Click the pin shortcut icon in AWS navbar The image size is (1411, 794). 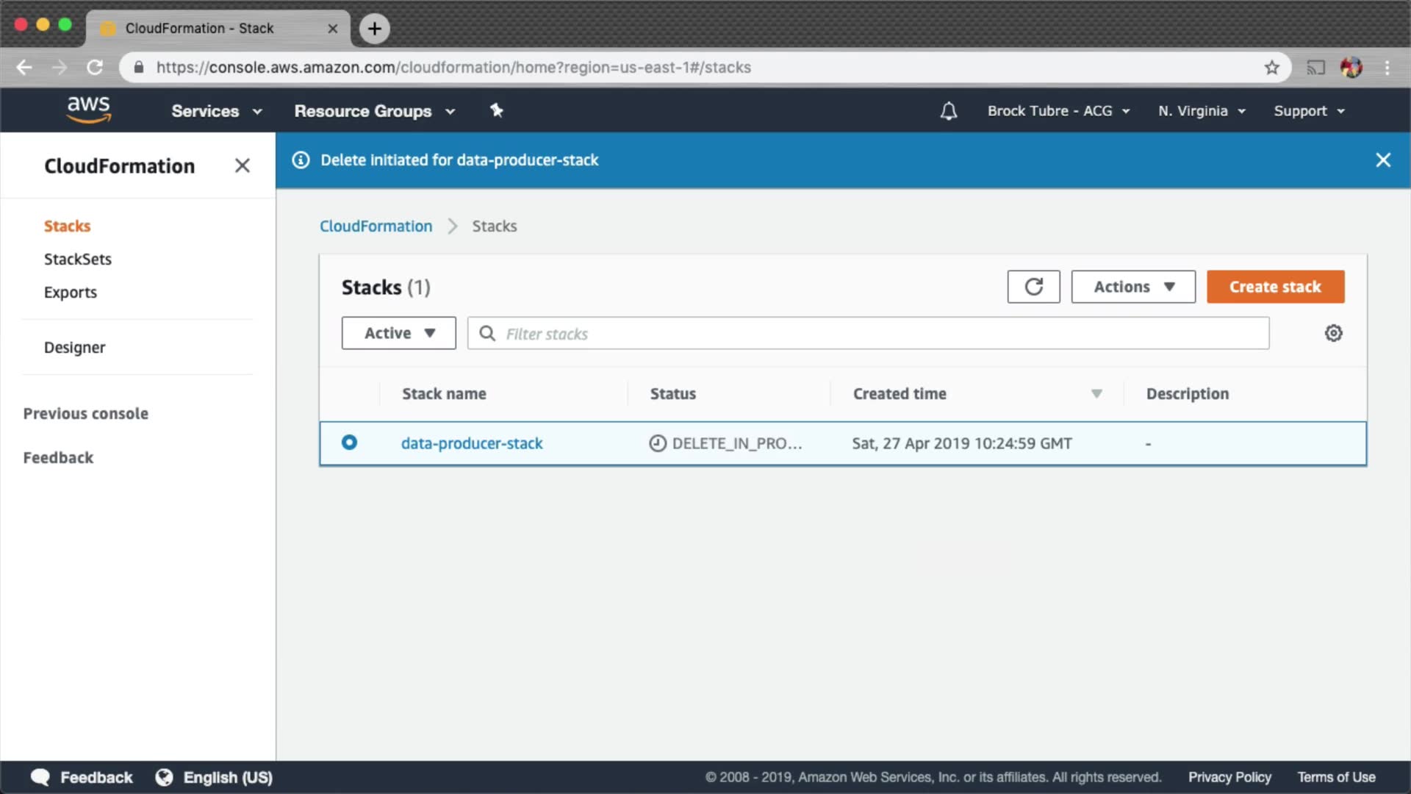[497, 110]
